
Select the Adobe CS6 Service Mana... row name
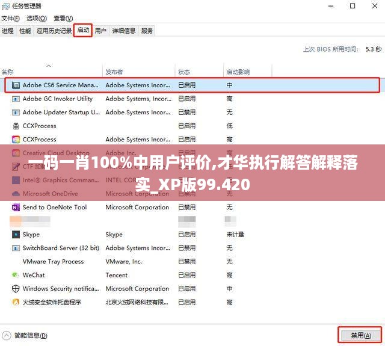pyautogui.click(x=60, y=85)
